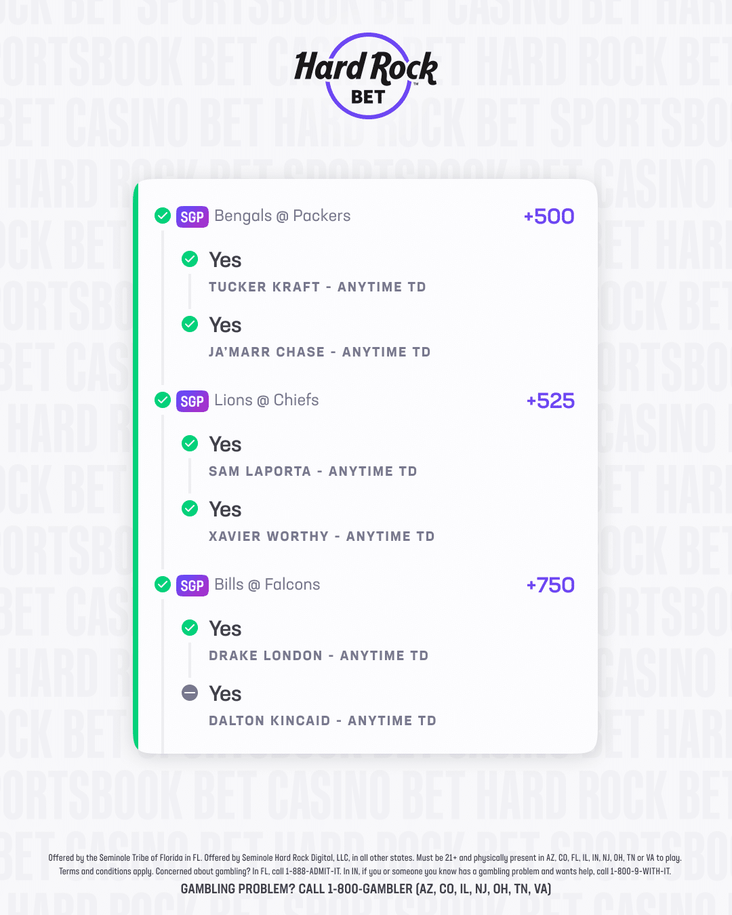Click the Hard Rock Bet logo
The height and width of the screenshot is (915, 732).
(367, 76)
